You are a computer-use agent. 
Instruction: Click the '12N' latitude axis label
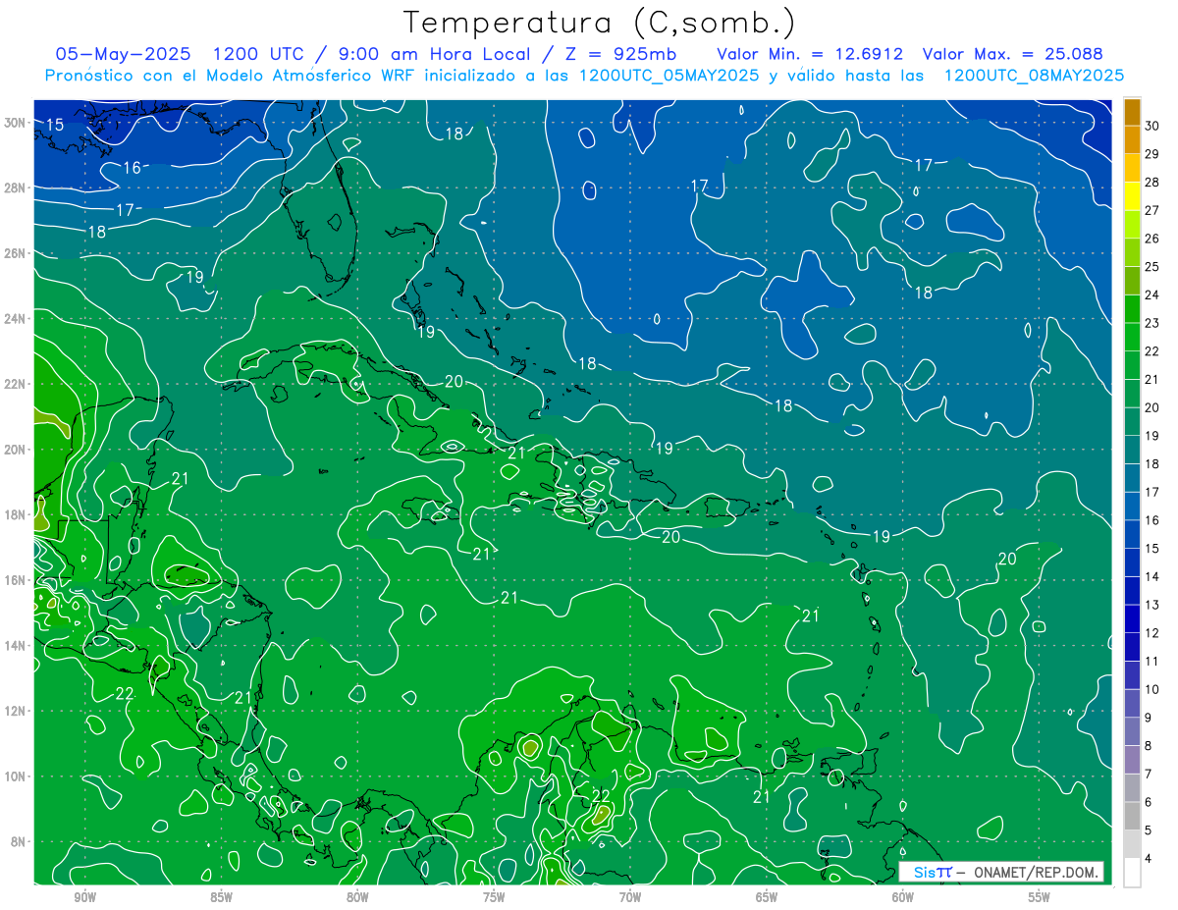click(15, 711)
